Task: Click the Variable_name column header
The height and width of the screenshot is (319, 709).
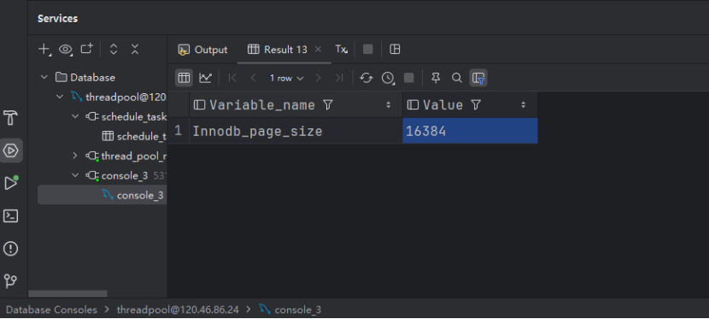Action: [296, 105]
